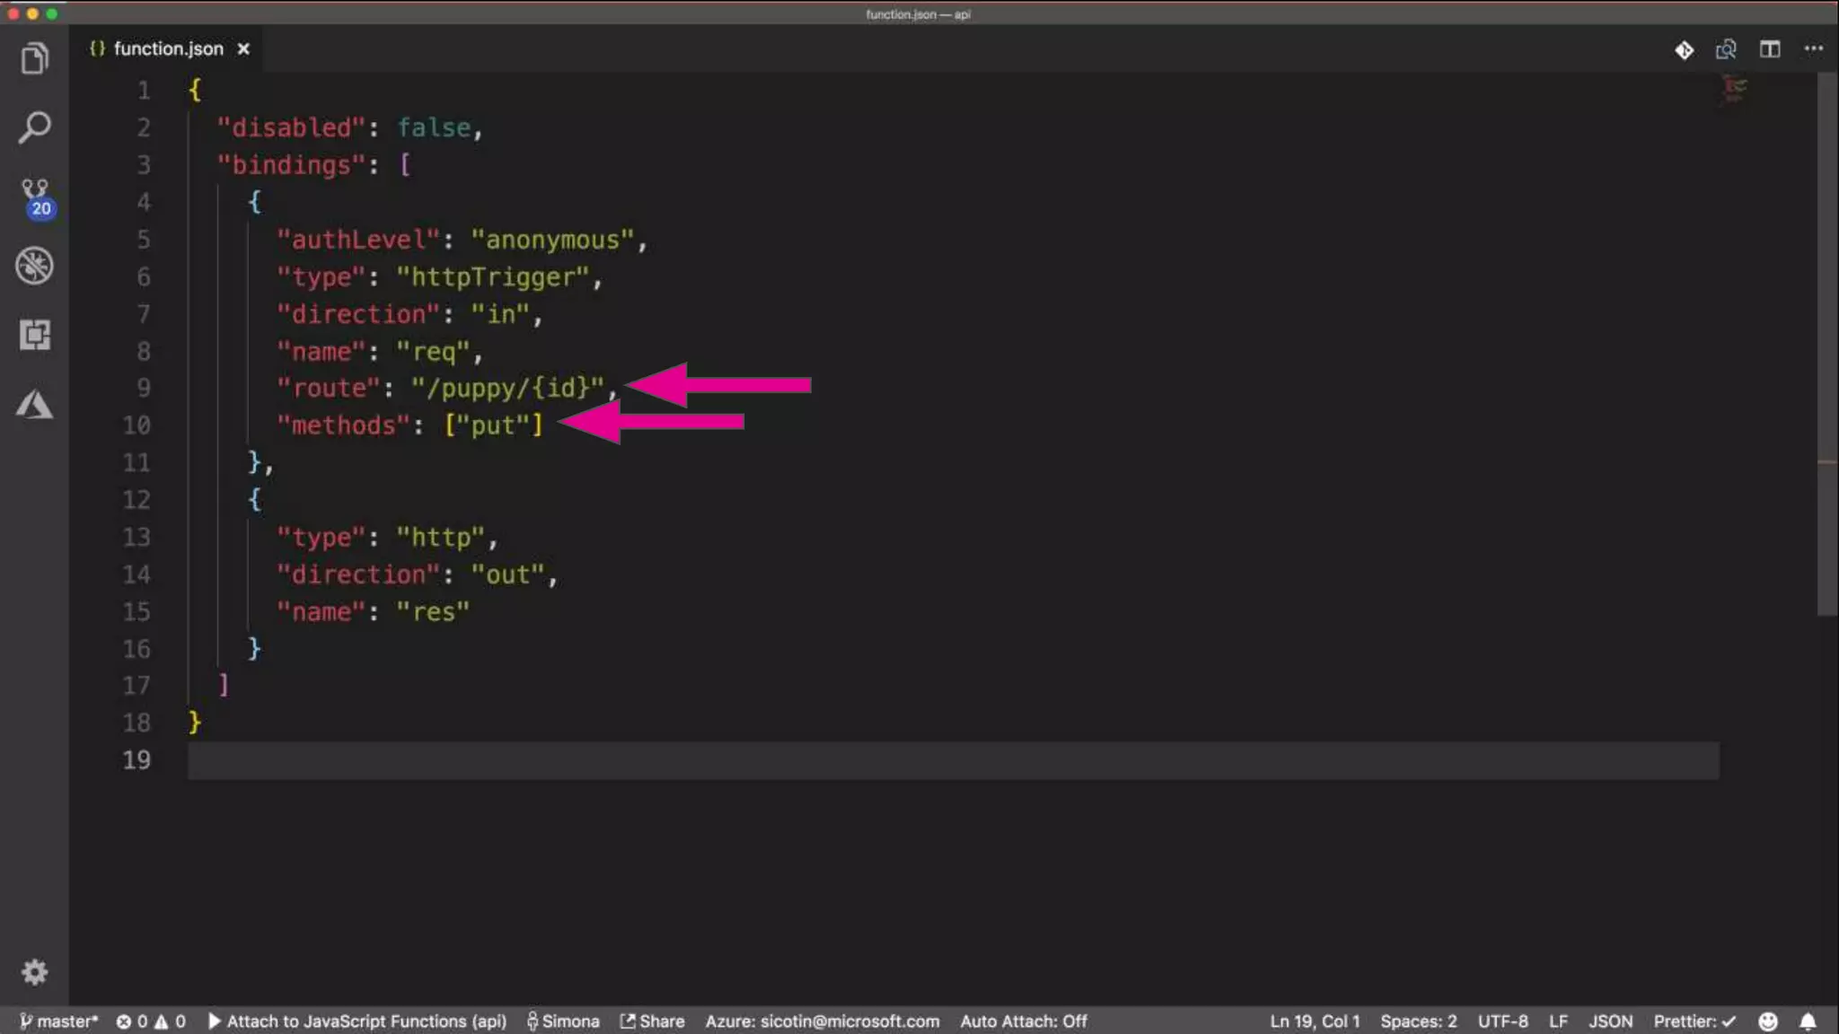Toggle the Prettier status indicator

click(1694, 1021)
